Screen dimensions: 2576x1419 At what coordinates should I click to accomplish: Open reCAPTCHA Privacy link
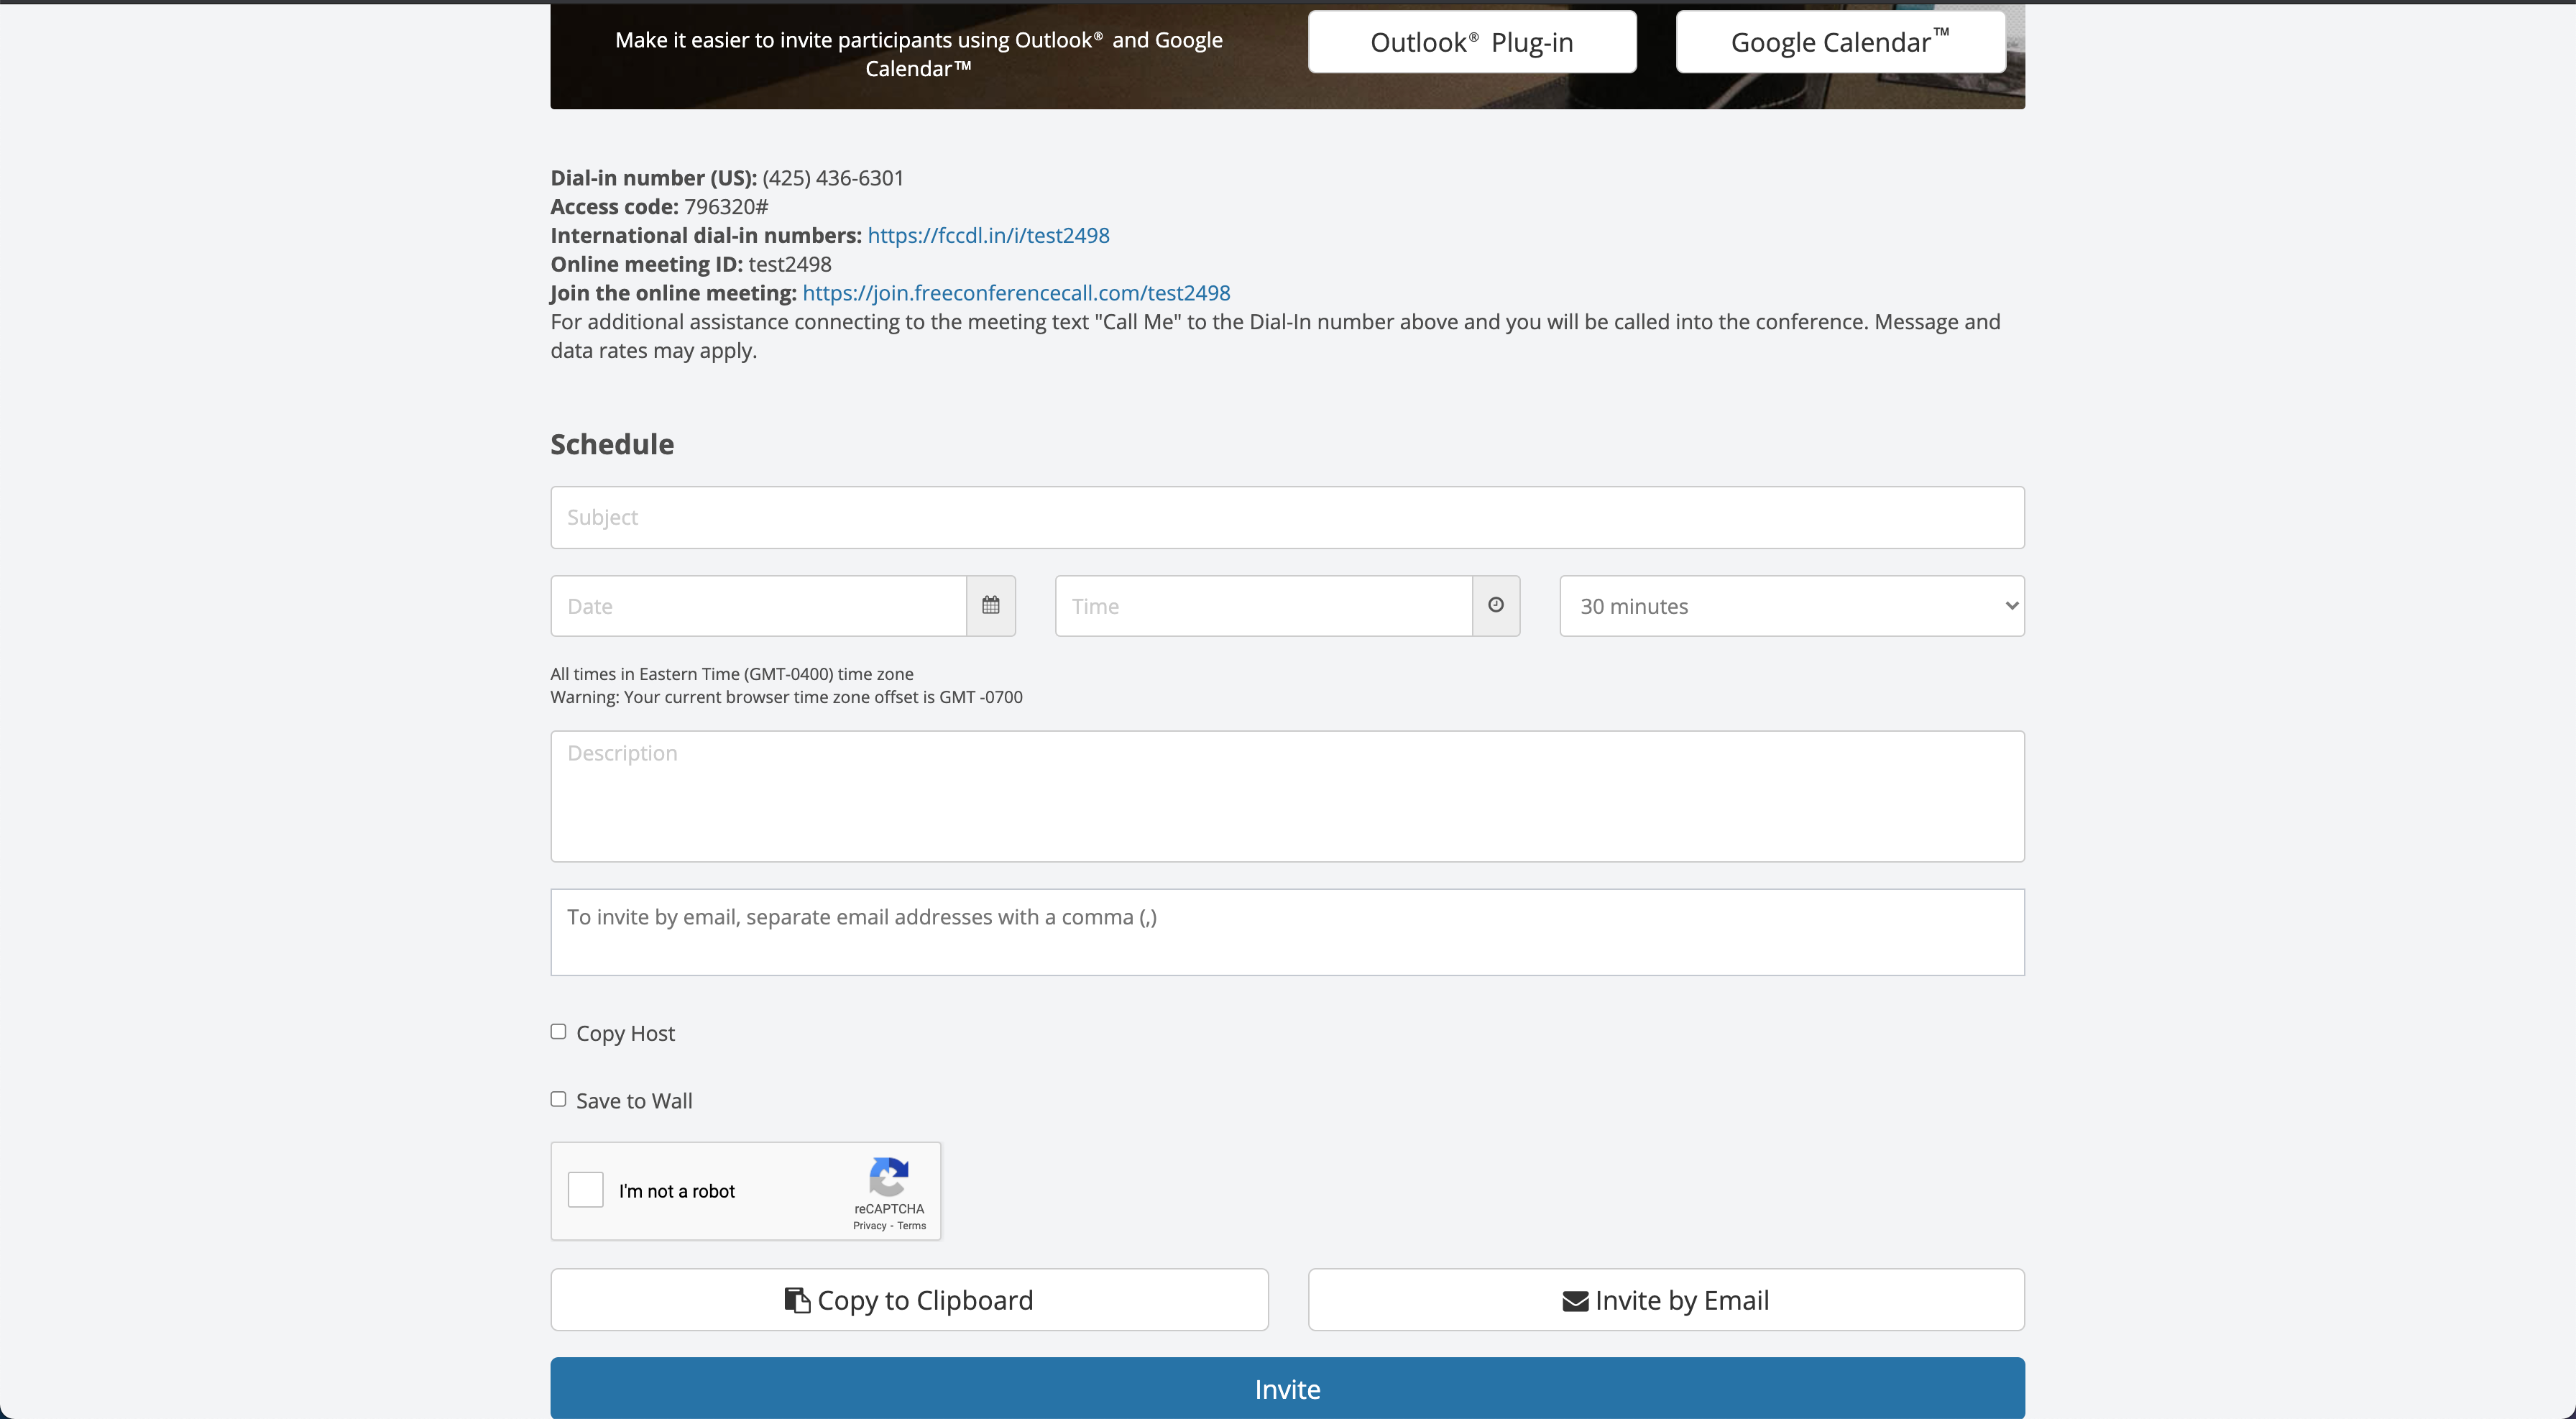point(869,1225)
